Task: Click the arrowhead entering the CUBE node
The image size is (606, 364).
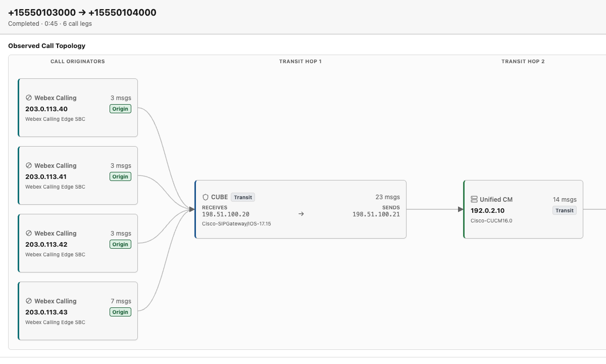Action: pyautogui.click(x=192, y=209)
